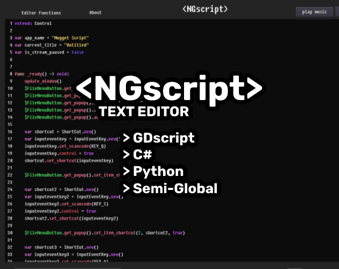Click the play music button

click(x=314, y=12)
